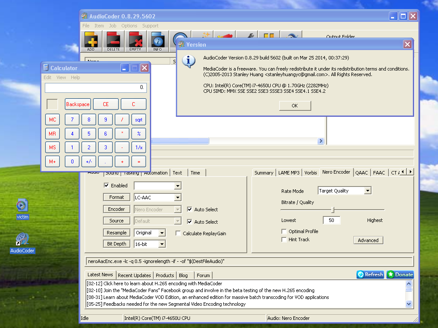Viewport: 438px width, 328px height.
Task: Click the Encoder button
Action: (x=117, y=209)
